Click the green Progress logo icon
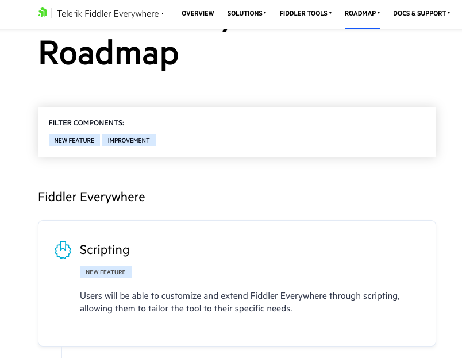462x358 pixels. pyautogui.click(x=43, y=13)
